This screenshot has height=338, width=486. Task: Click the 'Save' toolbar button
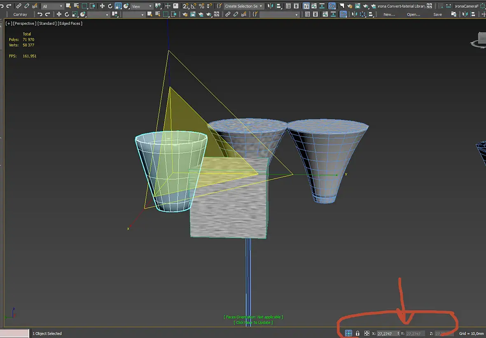pyautogui.click(x=437, y=14)
